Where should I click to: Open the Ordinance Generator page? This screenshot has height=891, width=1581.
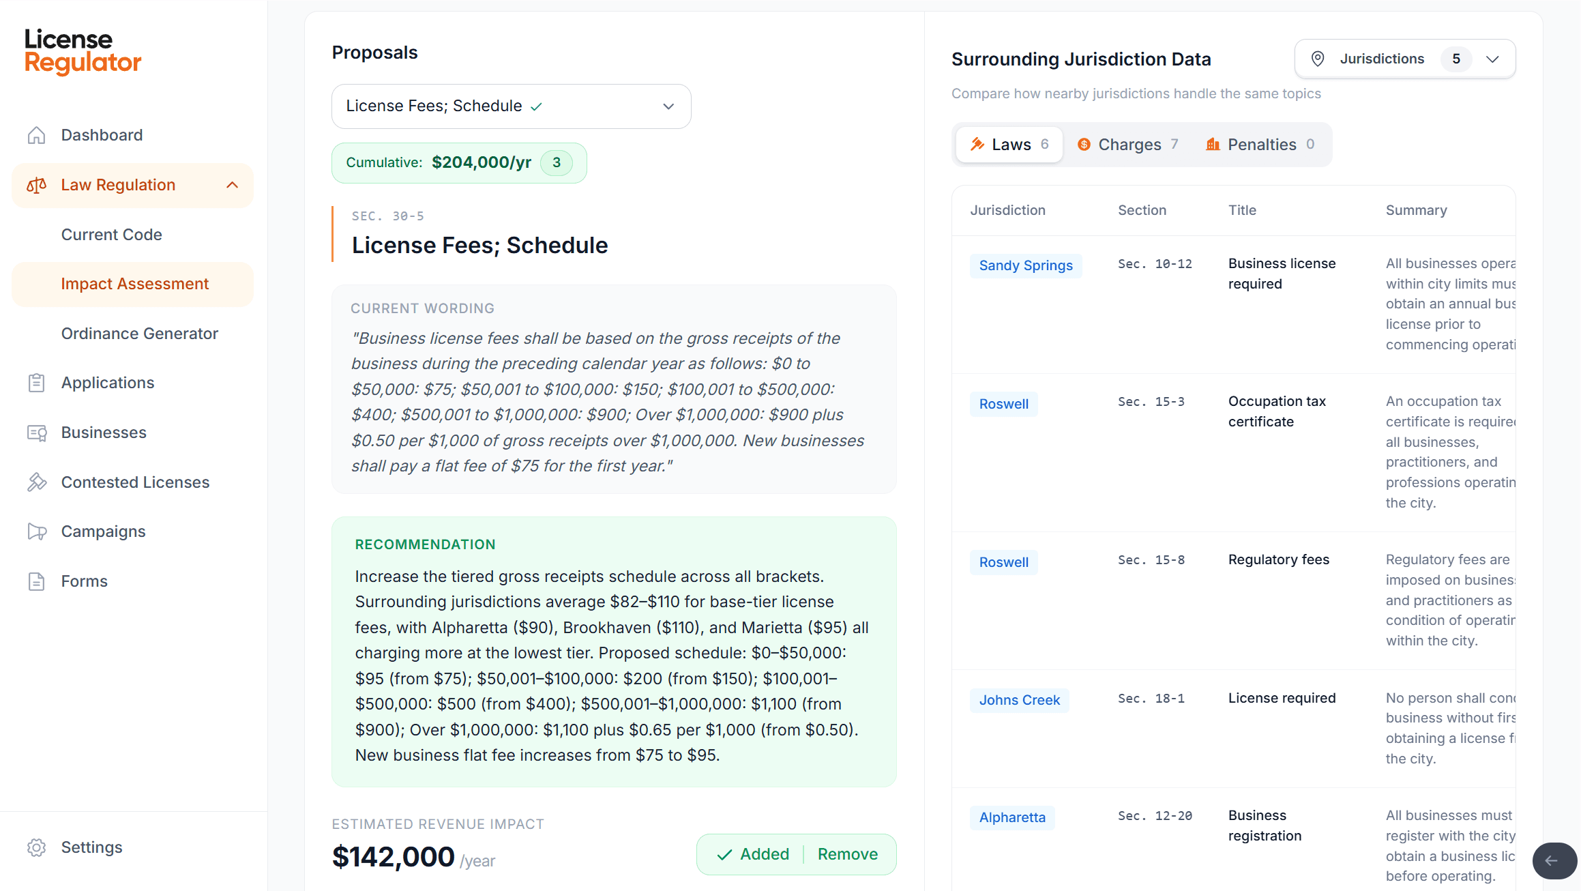139,334
